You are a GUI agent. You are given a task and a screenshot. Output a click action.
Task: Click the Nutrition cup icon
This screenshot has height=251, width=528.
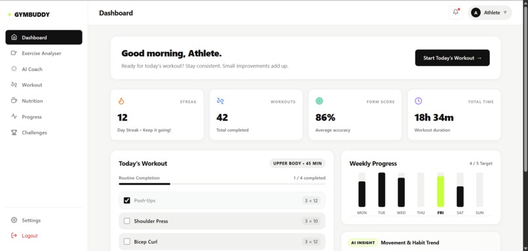click(x=14, y=100)
